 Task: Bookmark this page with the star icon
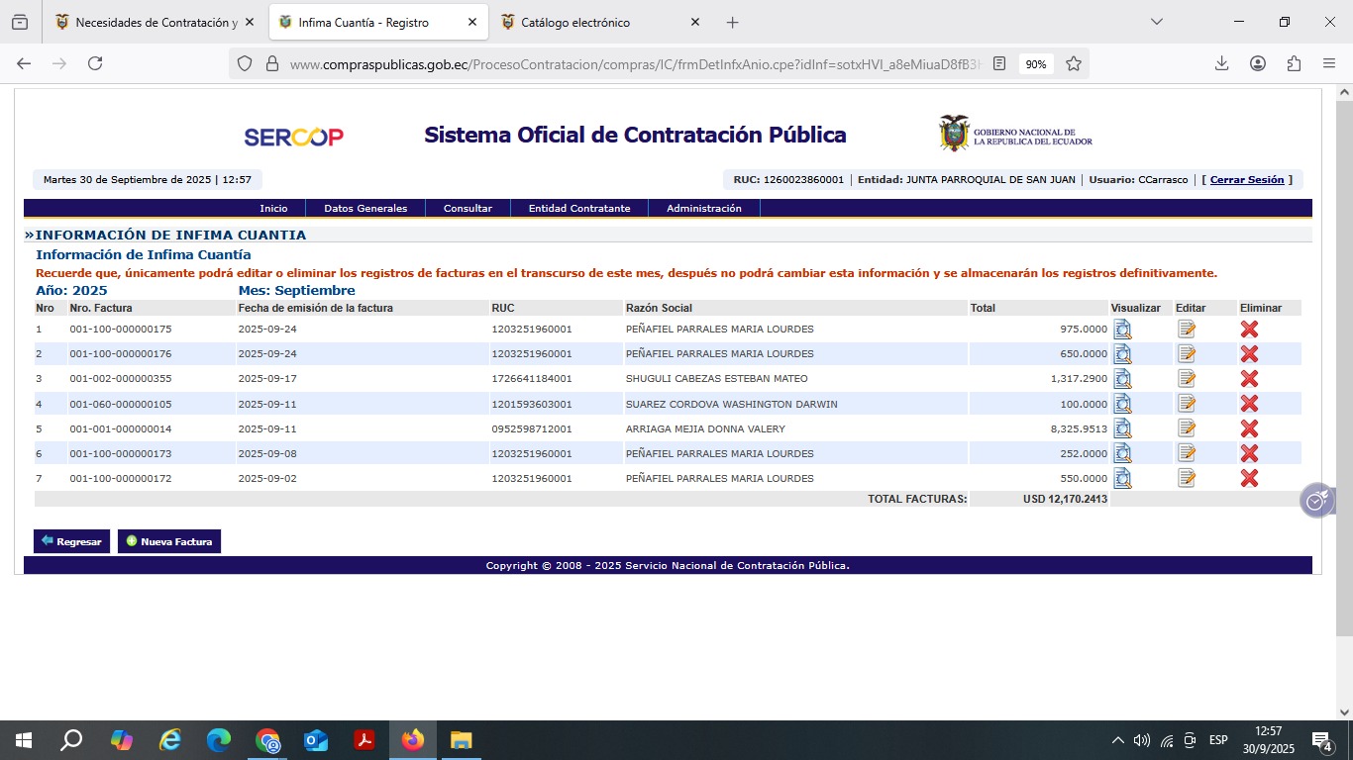click(1074, 63)
